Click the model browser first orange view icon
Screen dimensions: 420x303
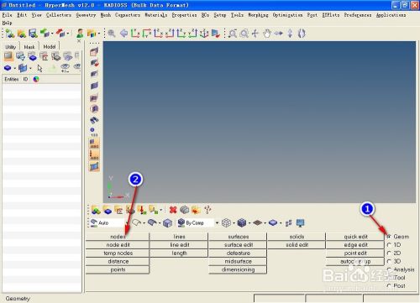pos(8,56)
